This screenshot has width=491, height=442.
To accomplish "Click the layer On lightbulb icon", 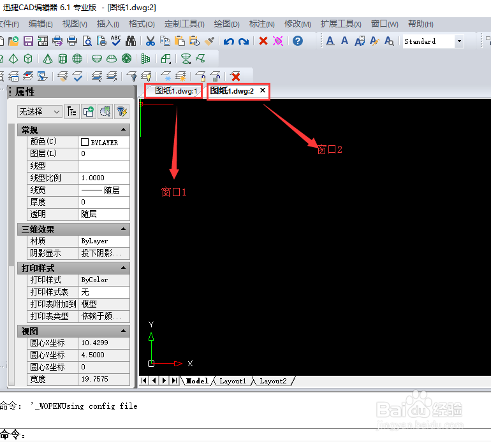I will pyautogui.click(x=146, y=76).
